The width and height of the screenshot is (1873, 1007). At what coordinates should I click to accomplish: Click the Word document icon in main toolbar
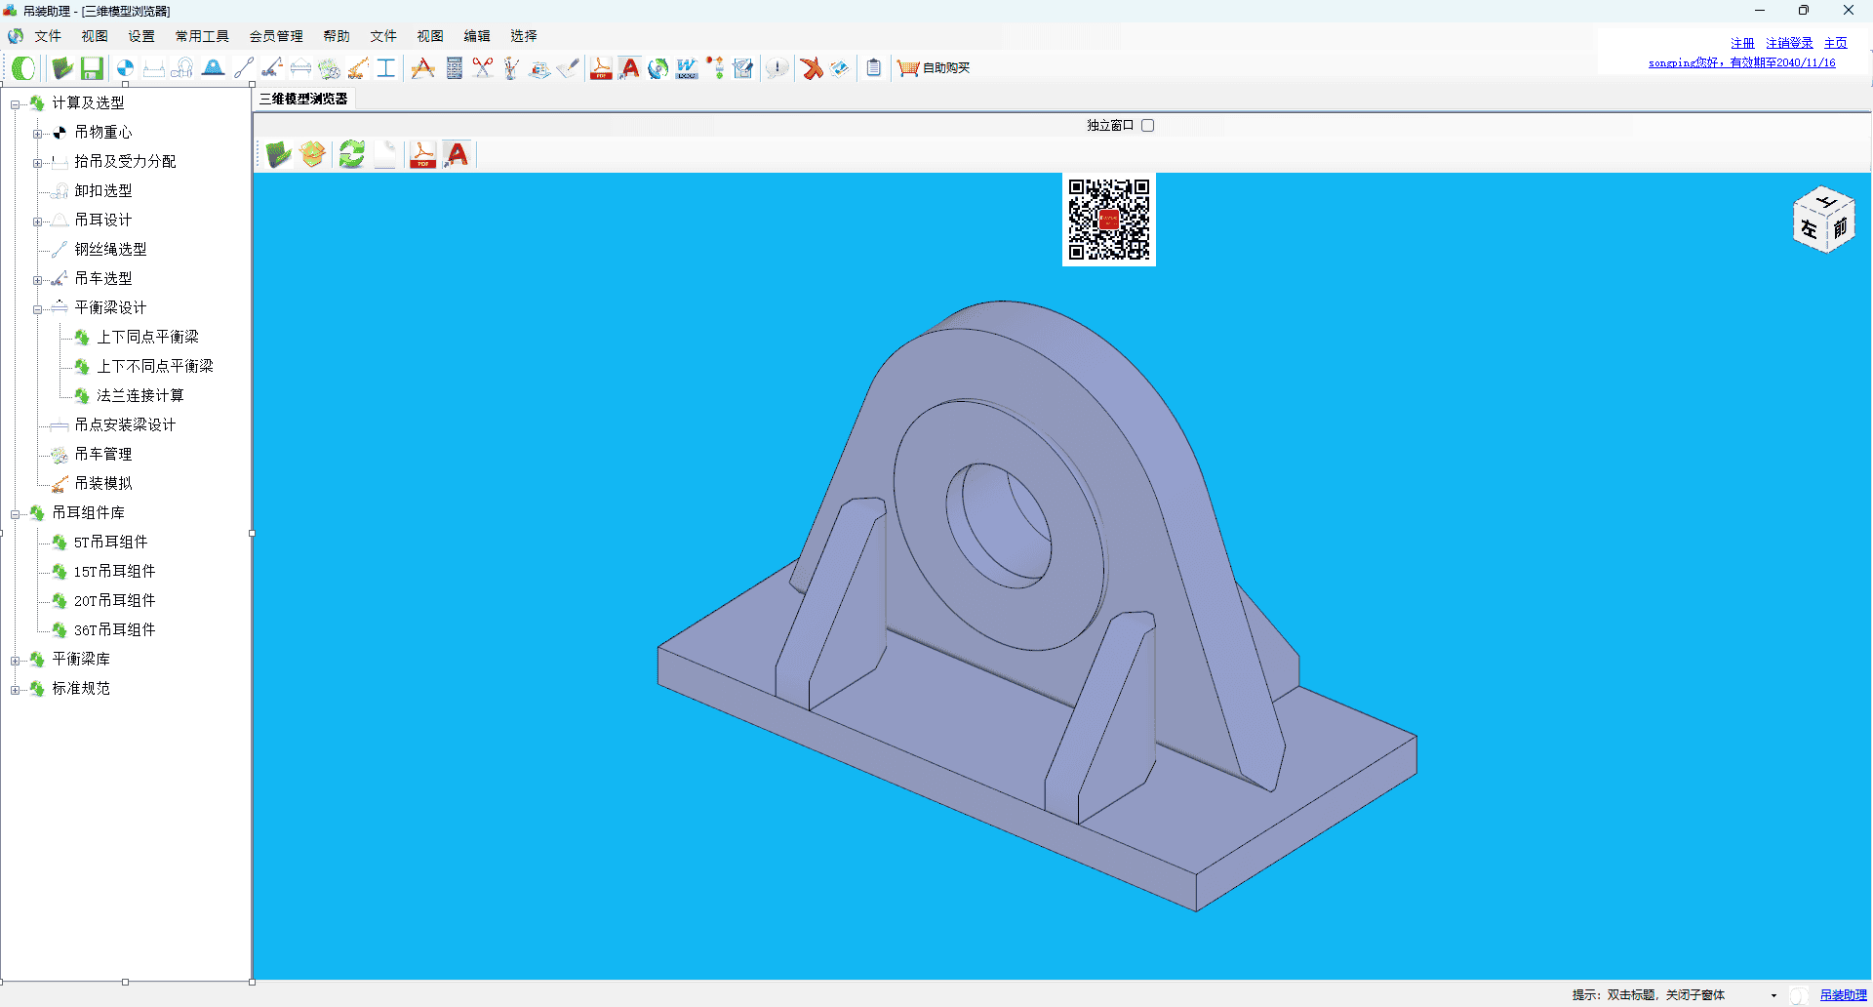click(x=687, y=68)
